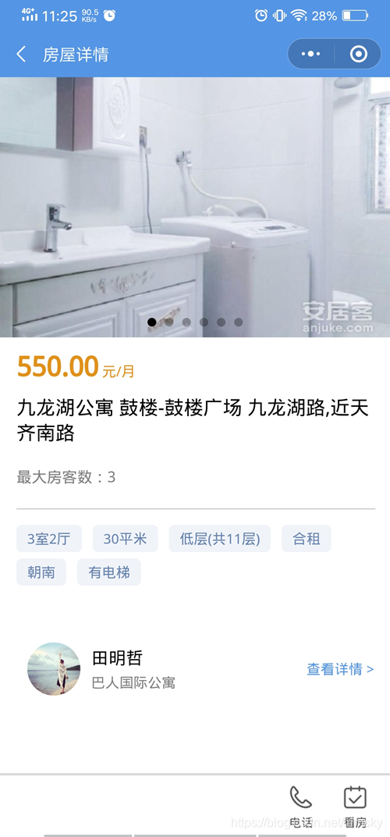
Task: Tap the 合租 tag
Action: click(307, 539)
